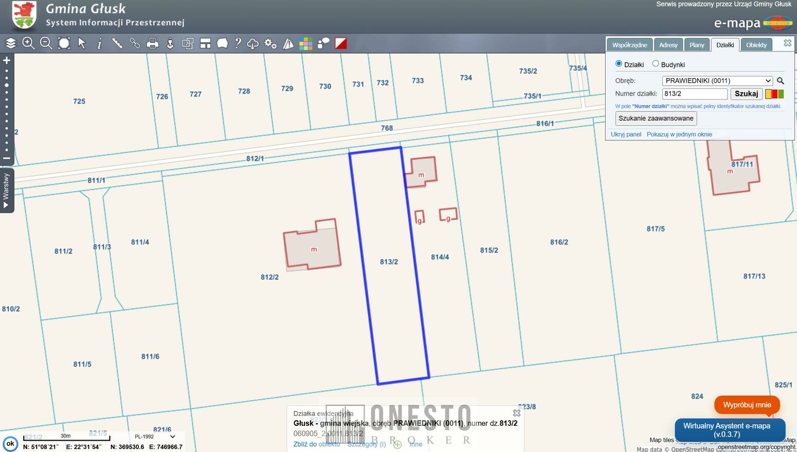The width and height of the screenshot is (797, 452).
Task: Open the PL-1992 coordinate system dropdown
Action: [x=155, y=437]
